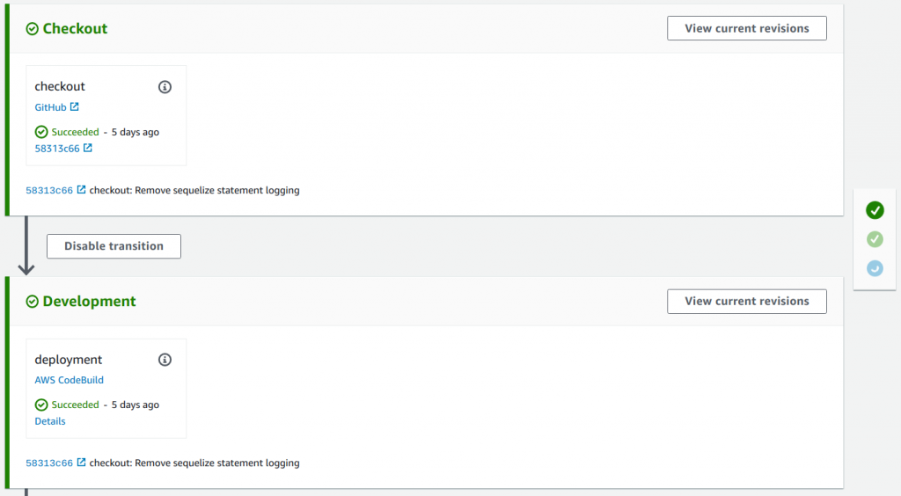The width and height of the screenshot is (901, 496).
Task: Click Development stage success check icon
Action: pos(33,302)
